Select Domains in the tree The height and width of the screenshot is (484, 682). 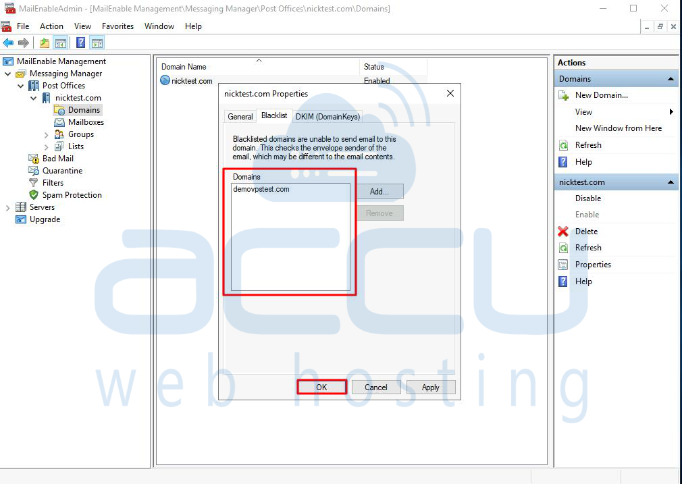point(84,110)
